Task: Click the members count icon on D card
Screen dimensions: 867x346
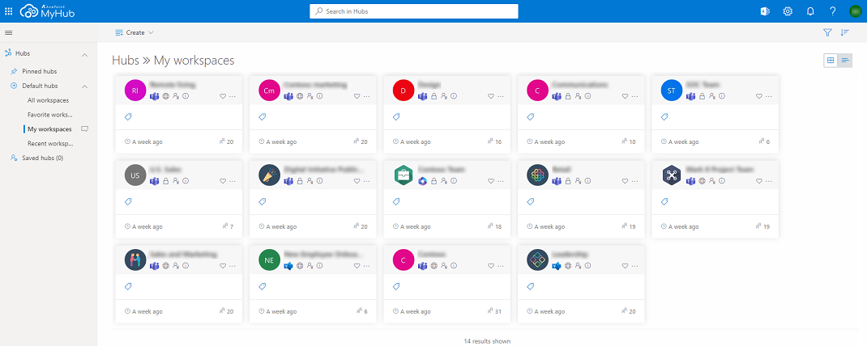Action: point(490,141)
